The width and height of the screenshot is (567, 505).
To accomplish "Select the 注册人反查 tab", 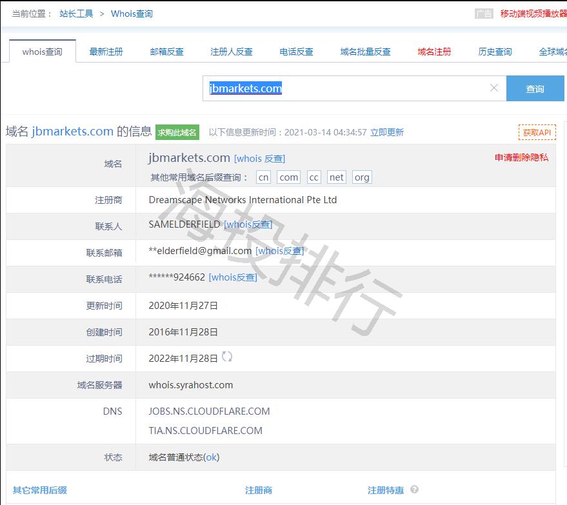I will pyautogui.click(x=231, y=52).
